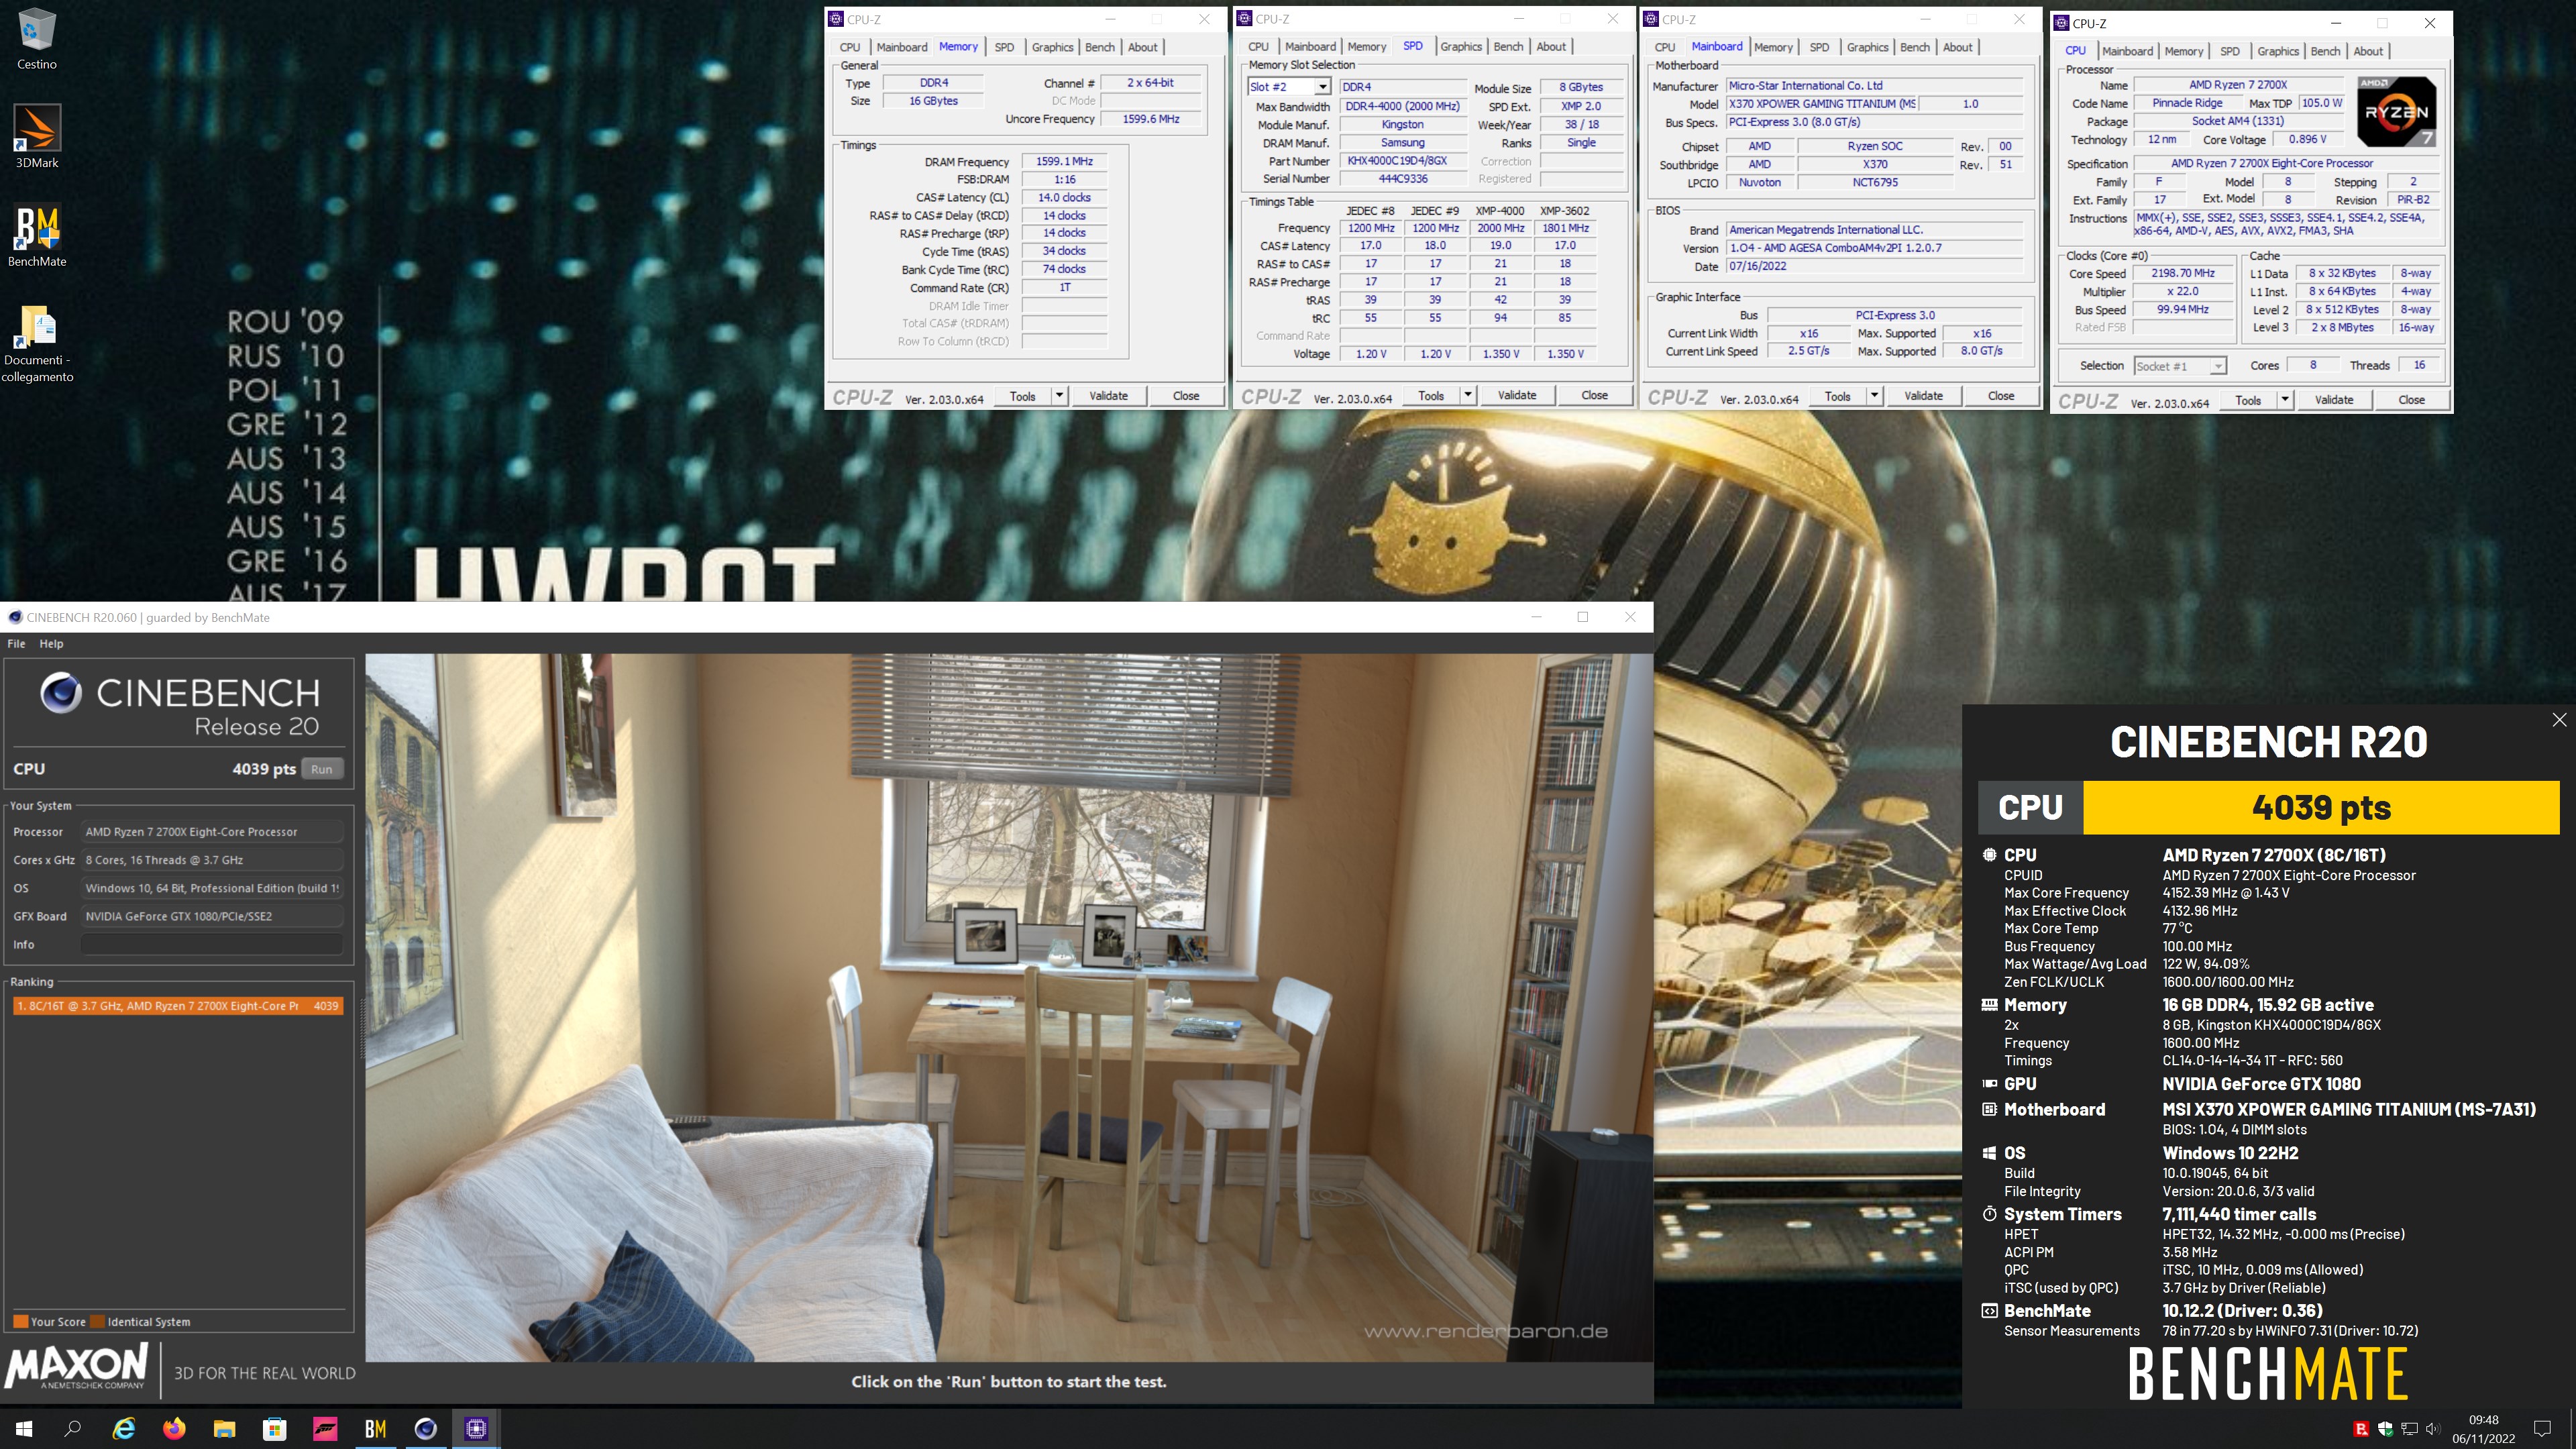
Task: Click Core Voltage value 0.896 V
Action: click(2307, 139)
